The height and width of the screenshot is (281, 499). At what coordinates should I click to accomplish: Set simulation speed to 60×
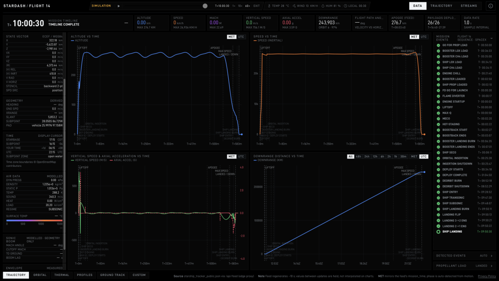tap(247, 6)
